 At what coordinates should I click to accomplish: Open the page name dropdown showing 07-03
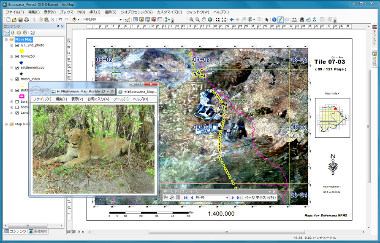pos(227,198)
